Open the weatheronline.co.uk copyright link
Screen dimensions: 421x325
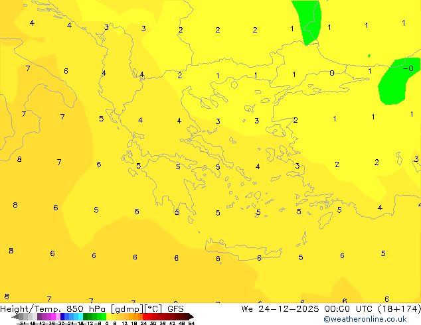pos(365,319)
